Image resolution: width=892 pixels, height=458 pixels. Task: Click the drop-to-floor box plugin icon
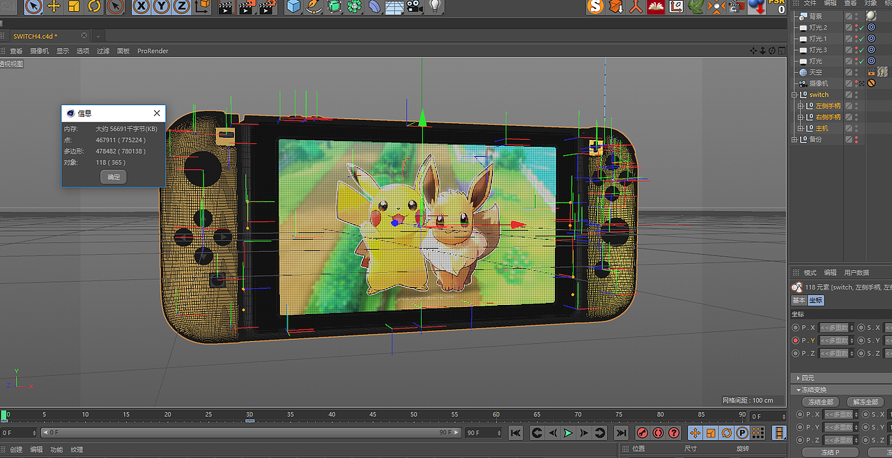(615, 6)
